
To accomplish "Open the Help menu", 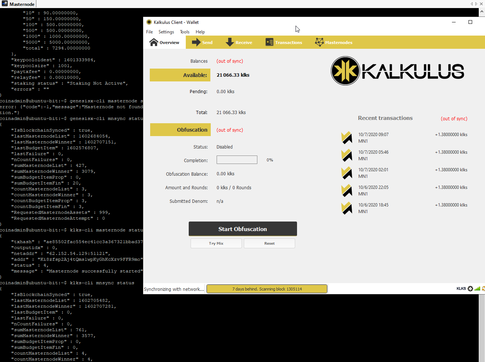I will tap(200, 32).
